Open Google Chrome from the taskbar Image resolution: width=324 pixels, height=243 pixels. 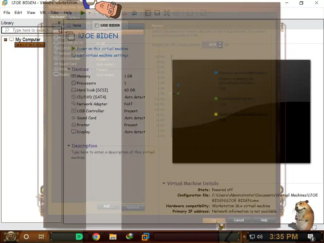(96, 237)
